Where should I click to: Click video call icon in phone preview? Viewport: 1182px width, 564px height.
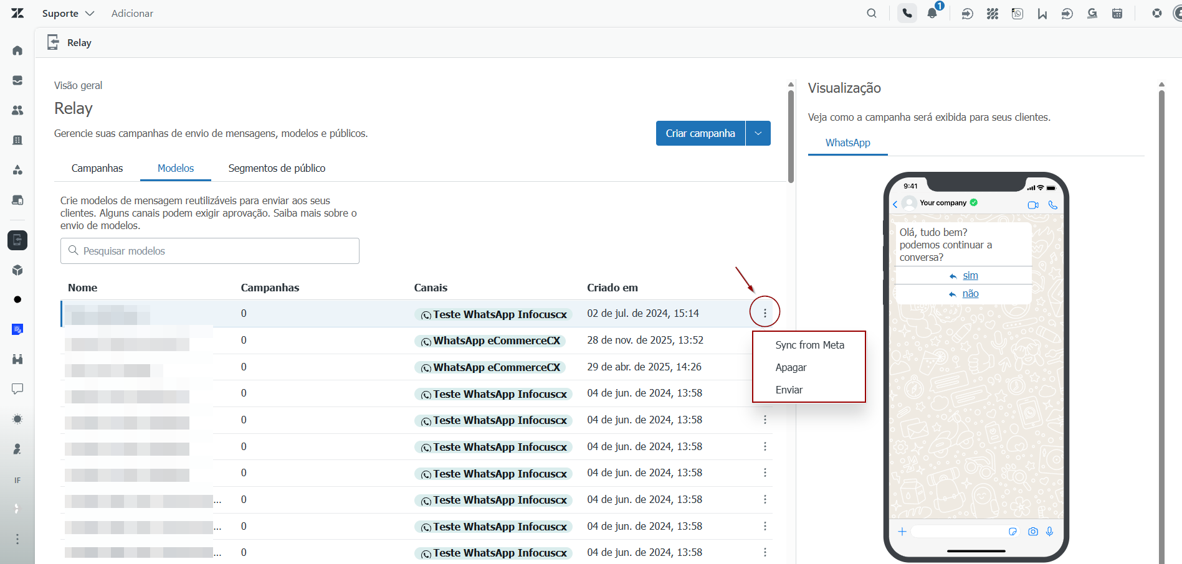click(x=1033, y=205)
